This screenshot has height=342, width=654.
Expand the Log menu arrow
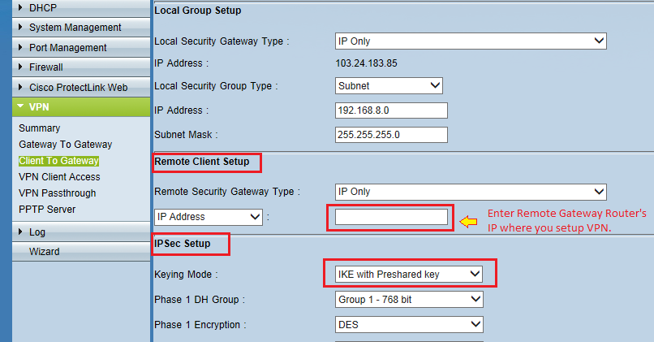(x=20, y=232)
